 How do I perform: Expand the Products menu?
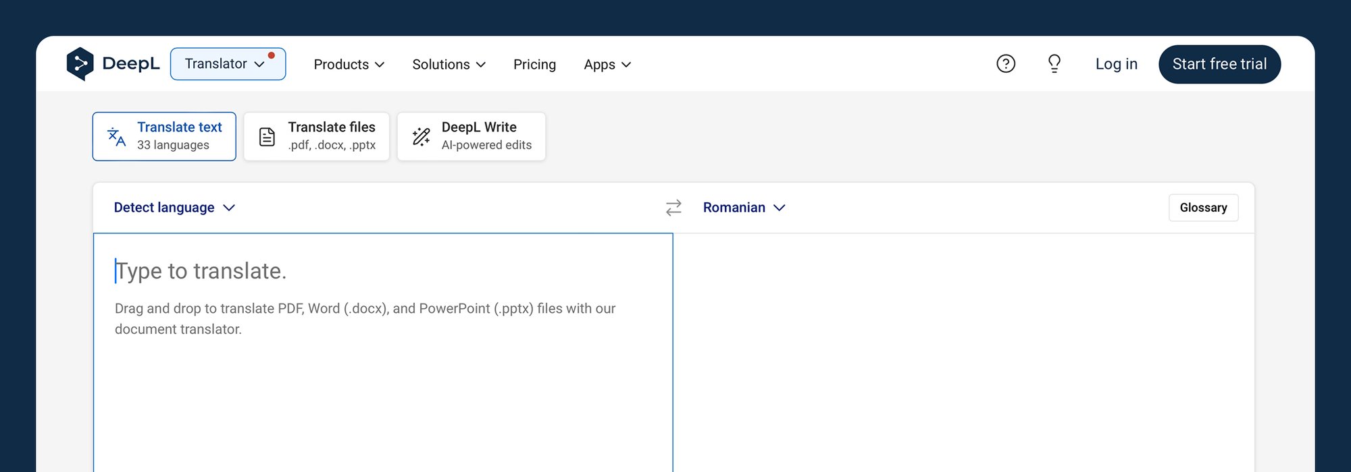pyautogui.click(x=349, y=65)
